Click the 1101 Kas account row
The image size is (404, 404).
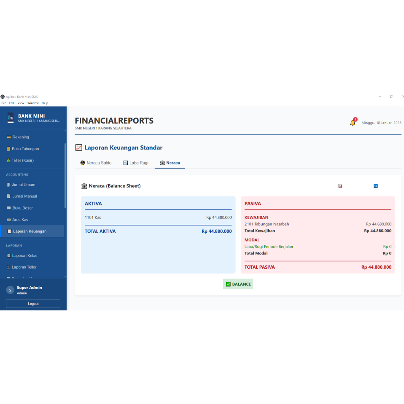158,217
